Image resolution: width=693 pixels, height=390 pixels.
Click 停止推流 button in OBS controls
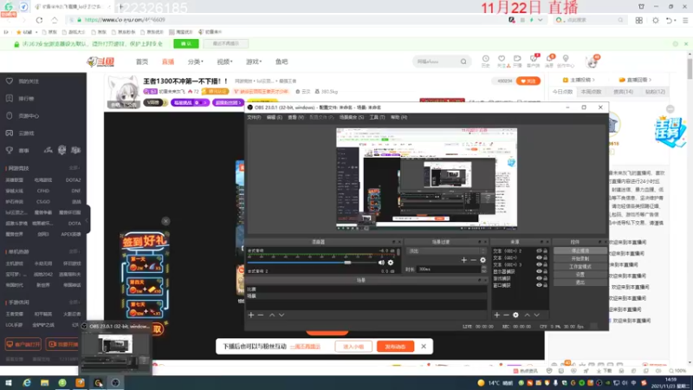[580, 250]
